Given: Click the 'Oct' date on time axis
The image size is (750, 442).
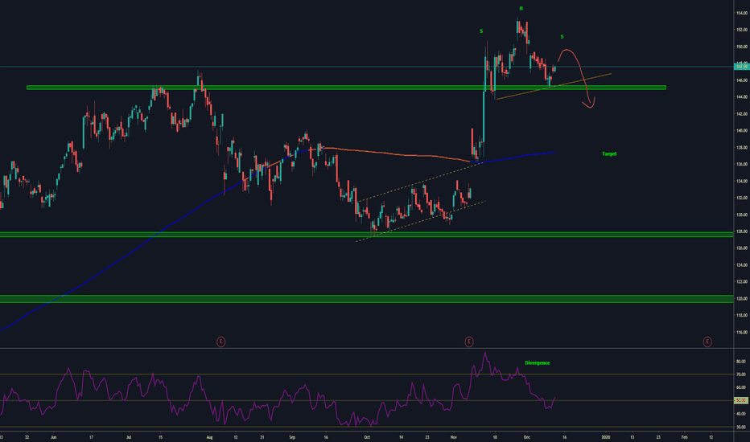Looking at the screenshot, I should (367, 437).
